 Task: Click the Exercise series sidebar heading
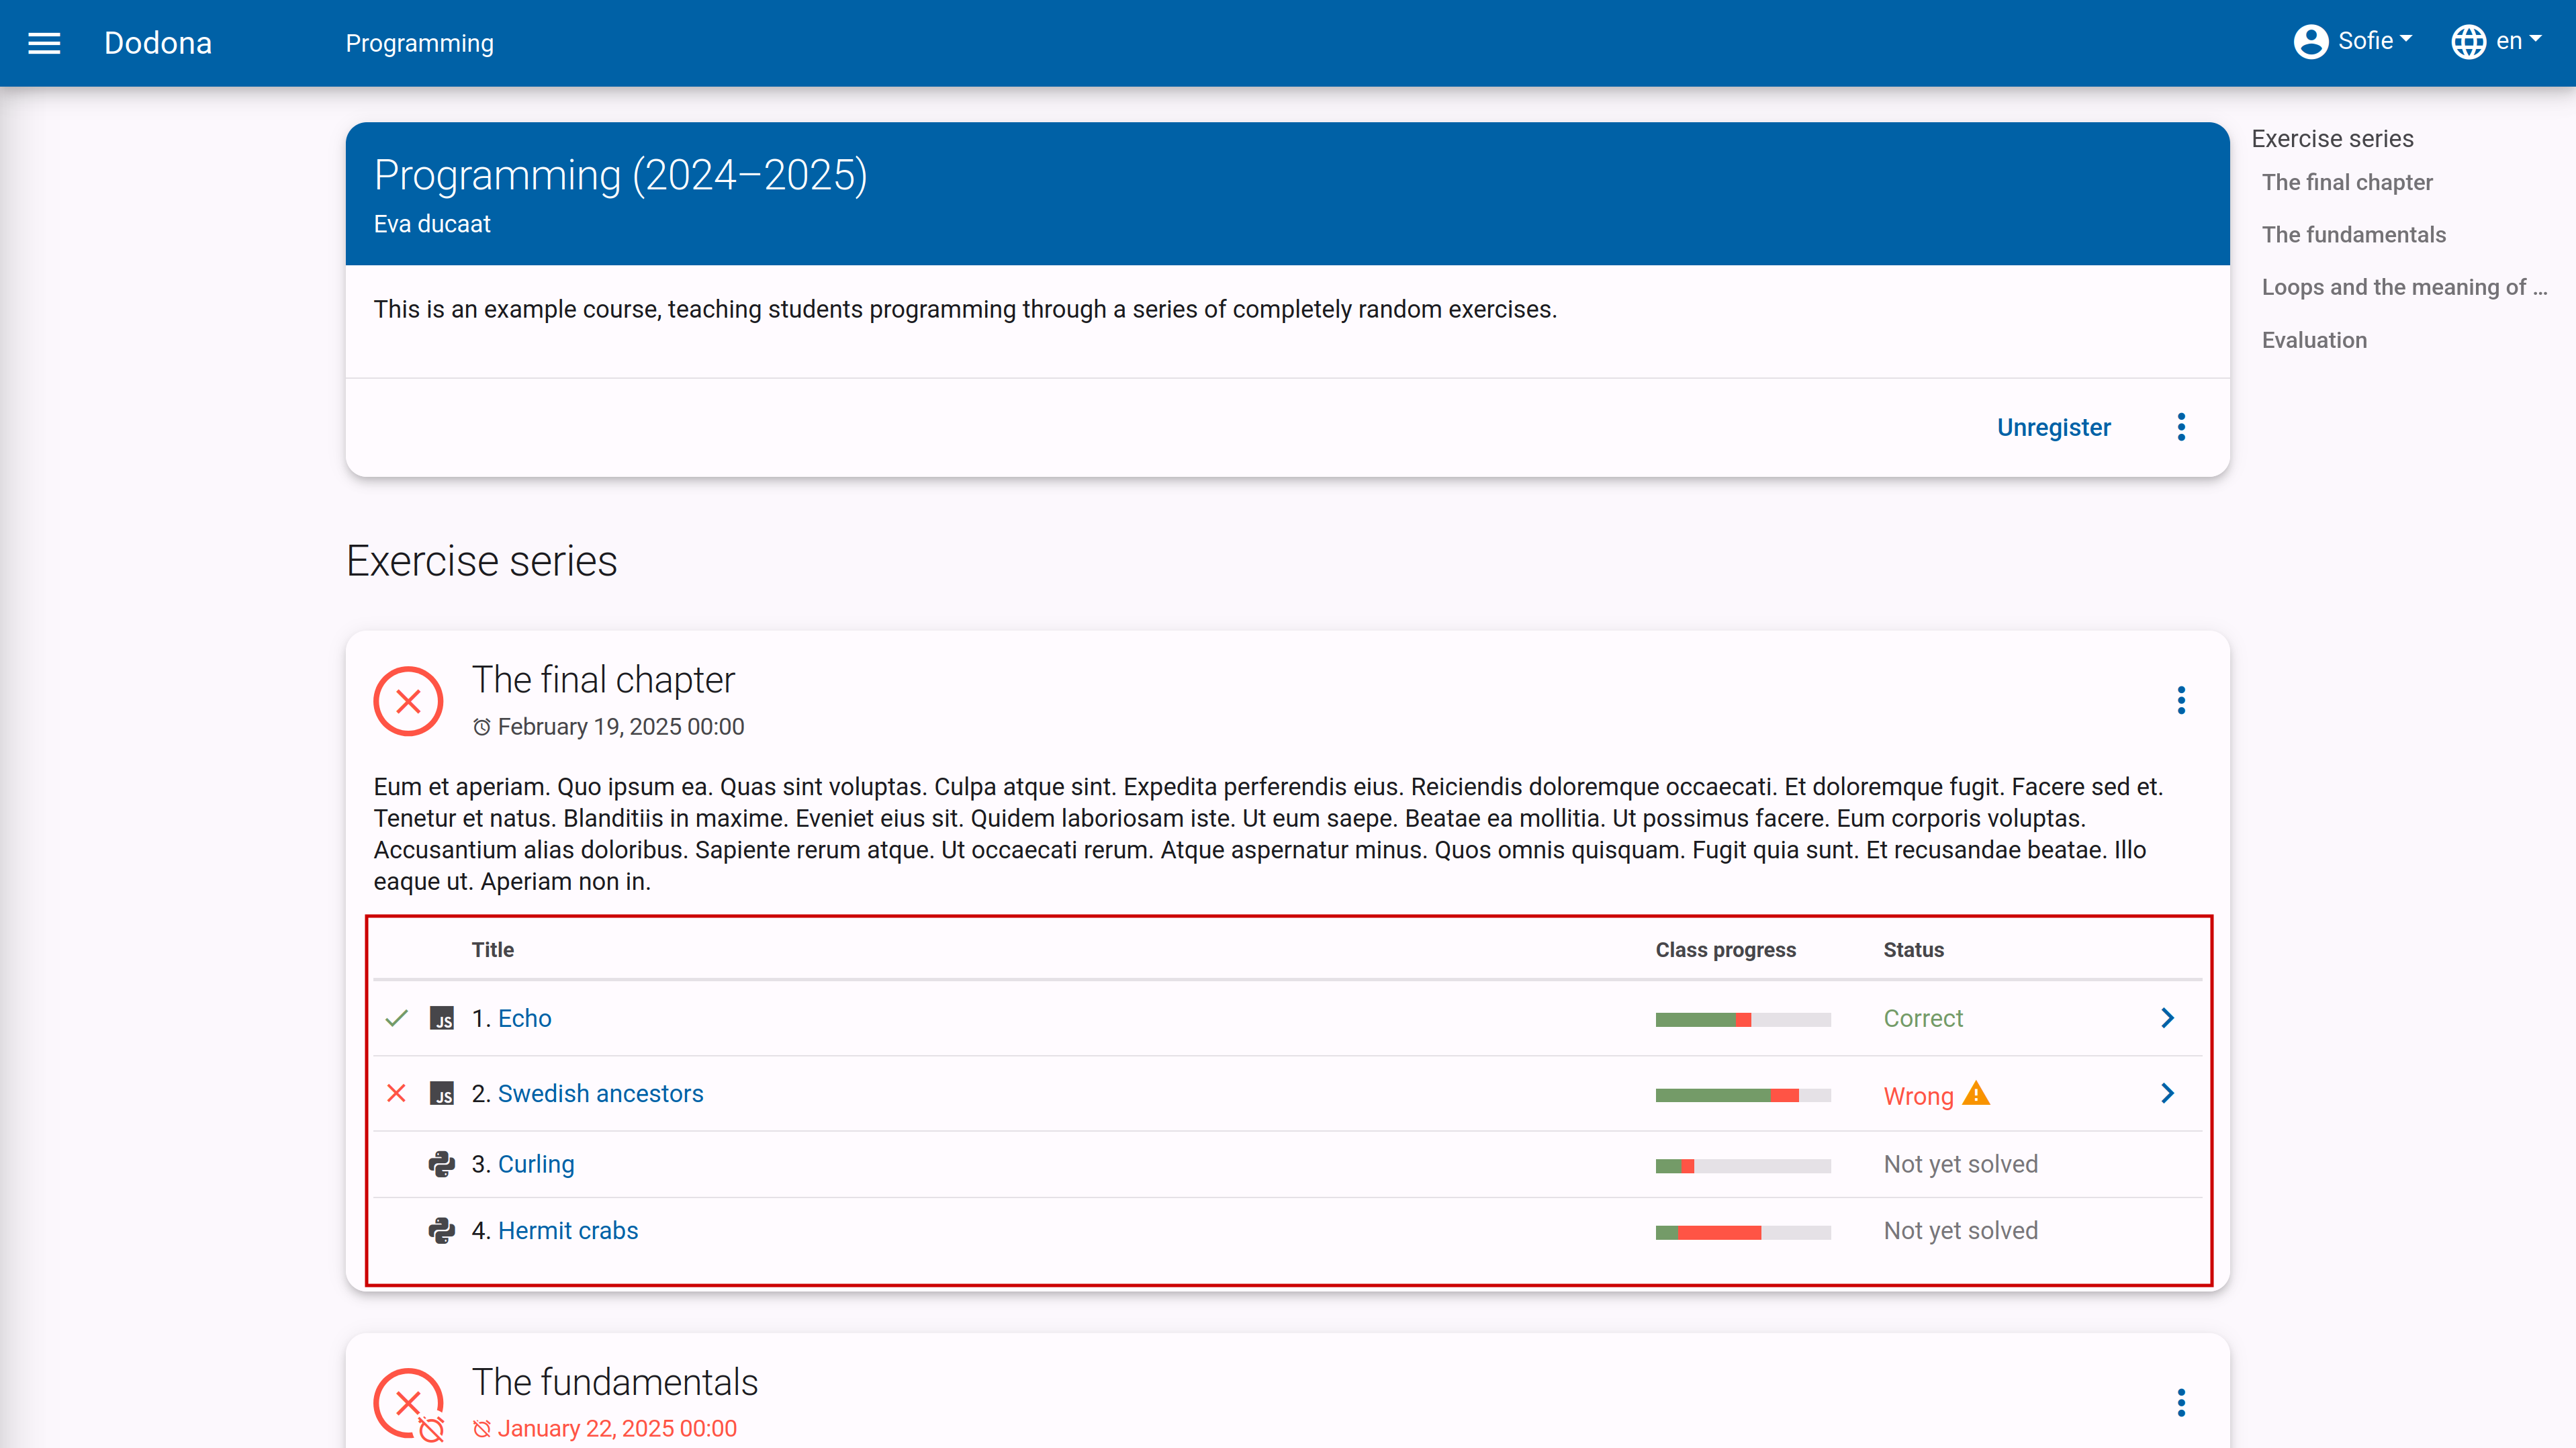point(2332,139)
